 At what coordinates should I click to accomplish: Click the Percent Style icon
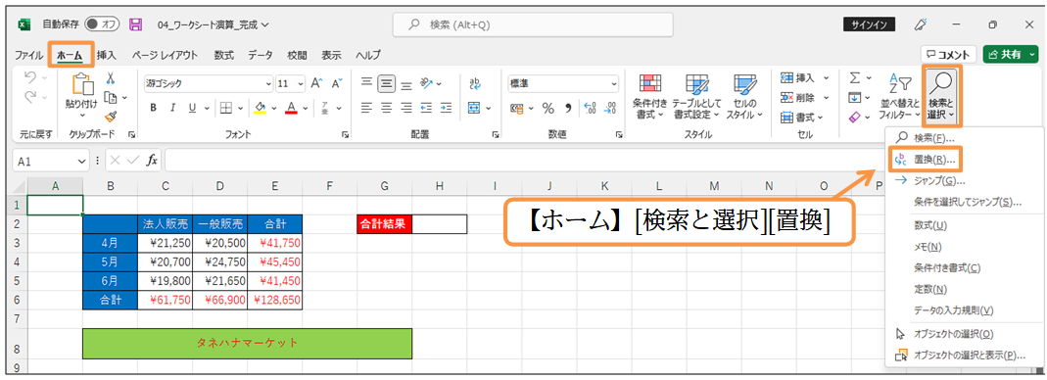[548, 108]
